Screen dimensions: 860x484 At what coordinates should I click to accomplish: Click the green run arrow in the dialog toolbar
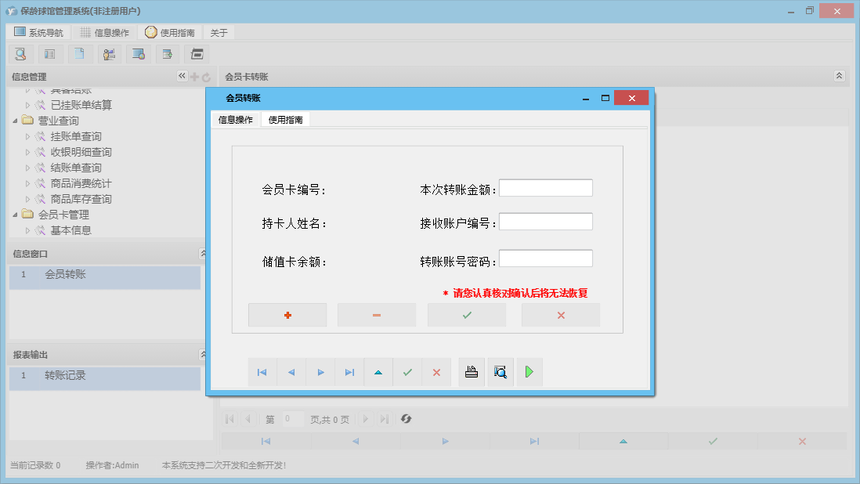click(x=529, y=372)
